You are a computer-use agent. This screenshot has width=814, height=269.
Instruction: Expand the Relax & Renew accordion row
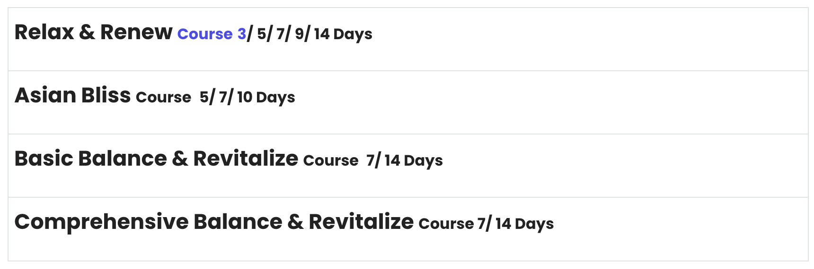[x=408, y=39]
